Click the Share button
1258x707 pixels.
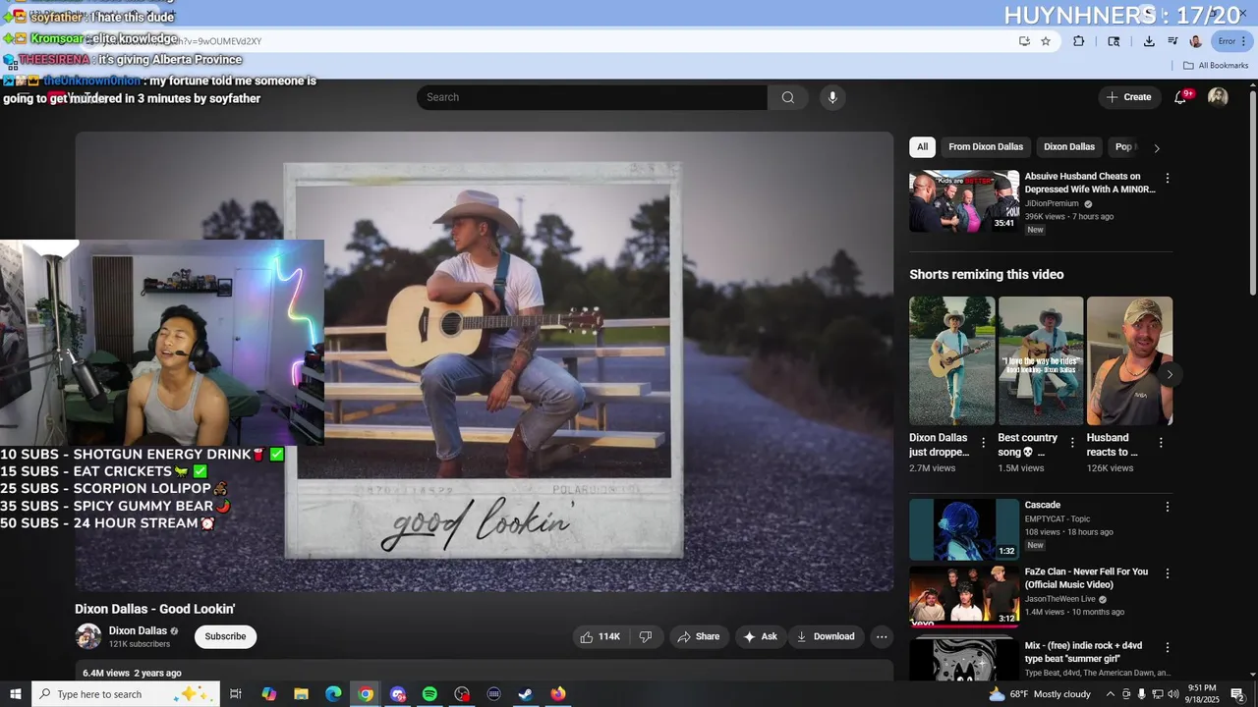[699, 636]
